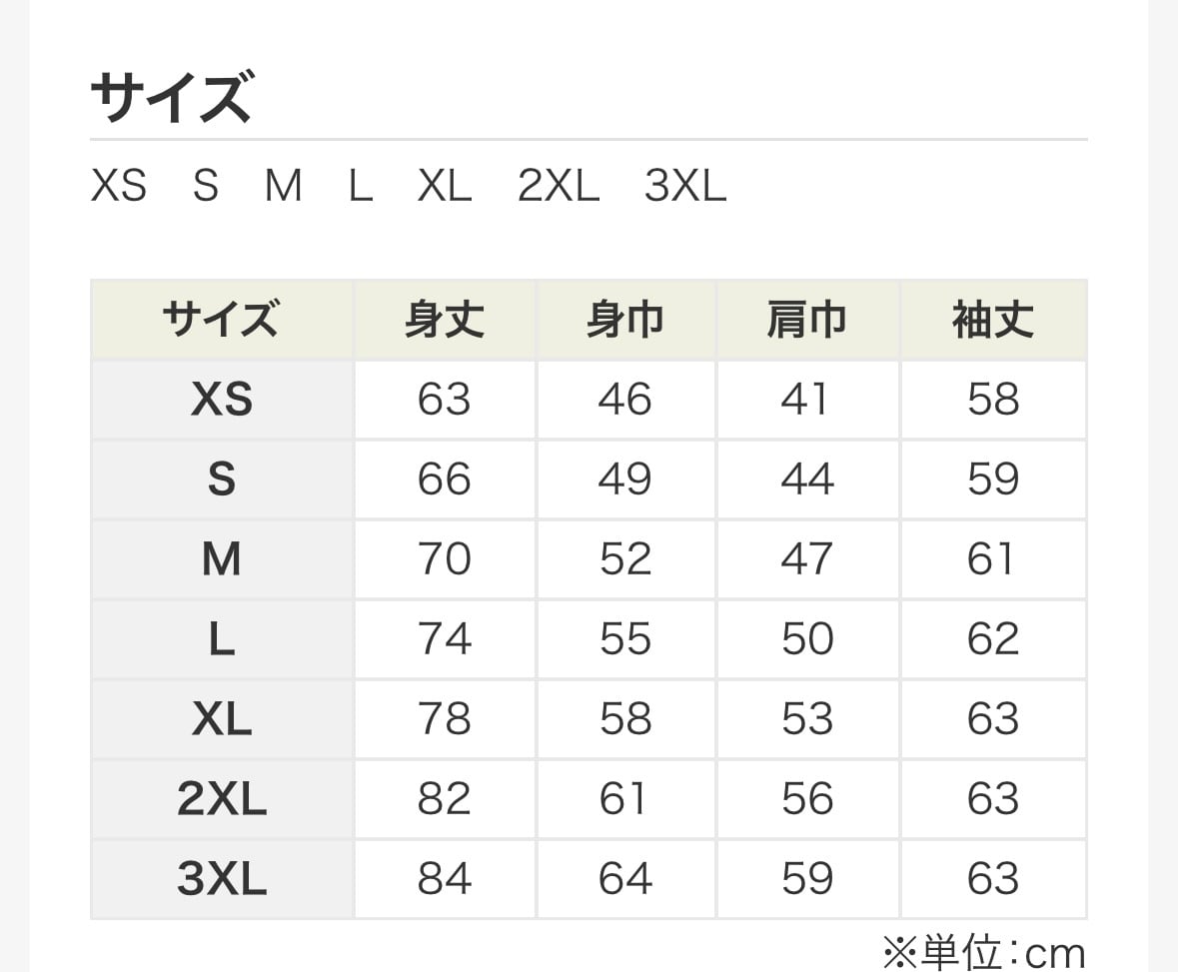Click the 3XL row label in the table
1178x972 pixels.
(222, 879)
